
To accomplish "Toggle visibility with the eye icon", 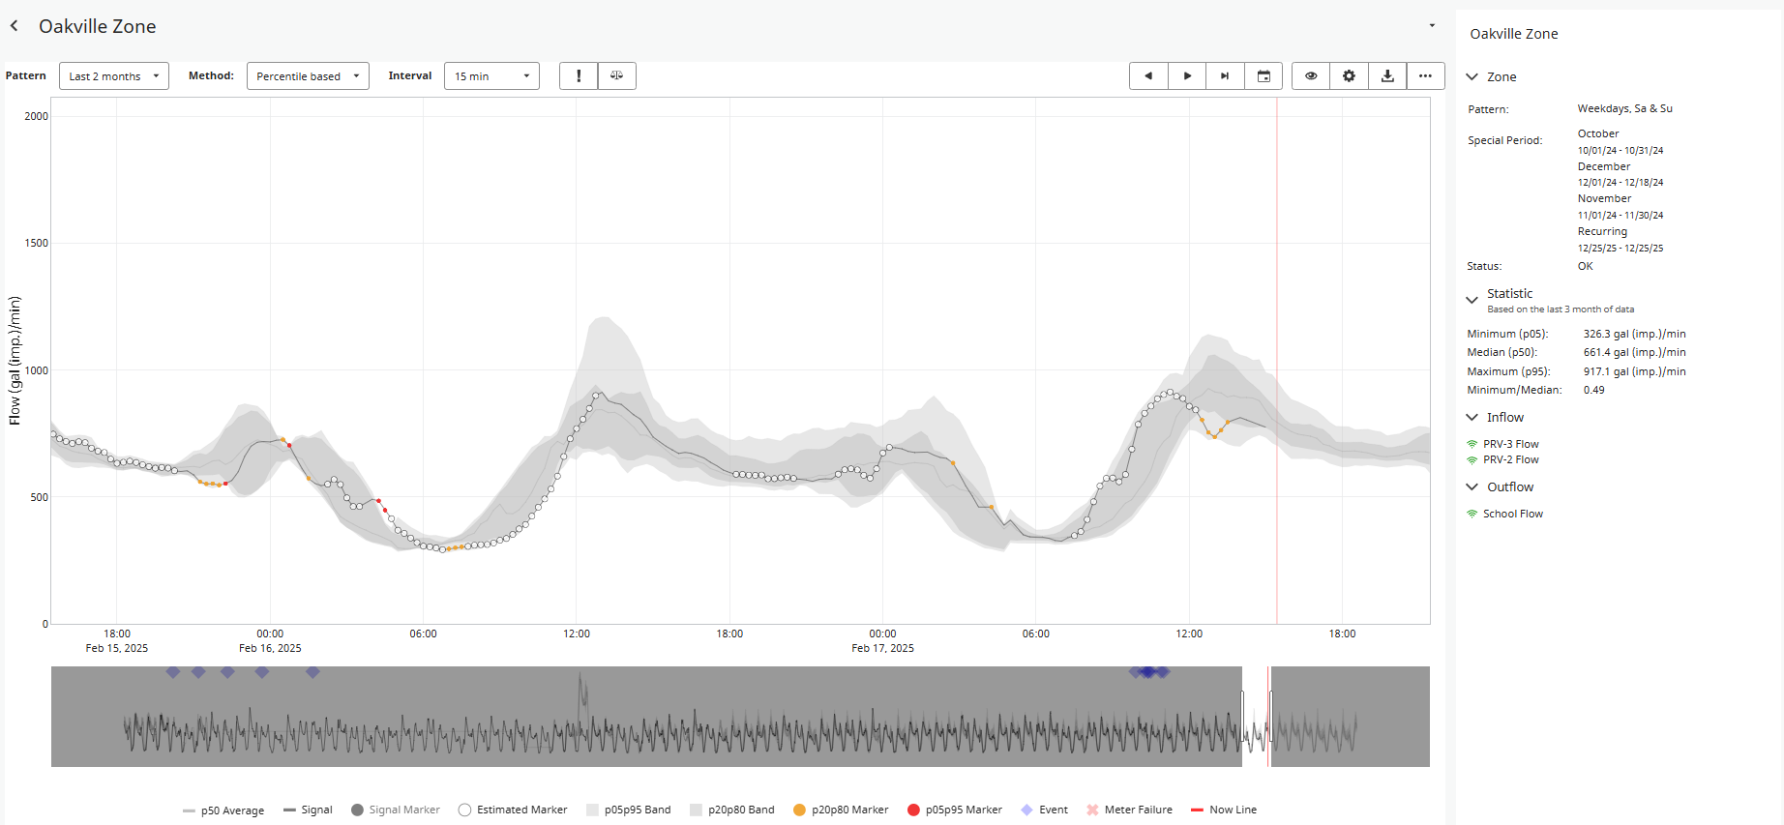I will [x=1311, y=75].
